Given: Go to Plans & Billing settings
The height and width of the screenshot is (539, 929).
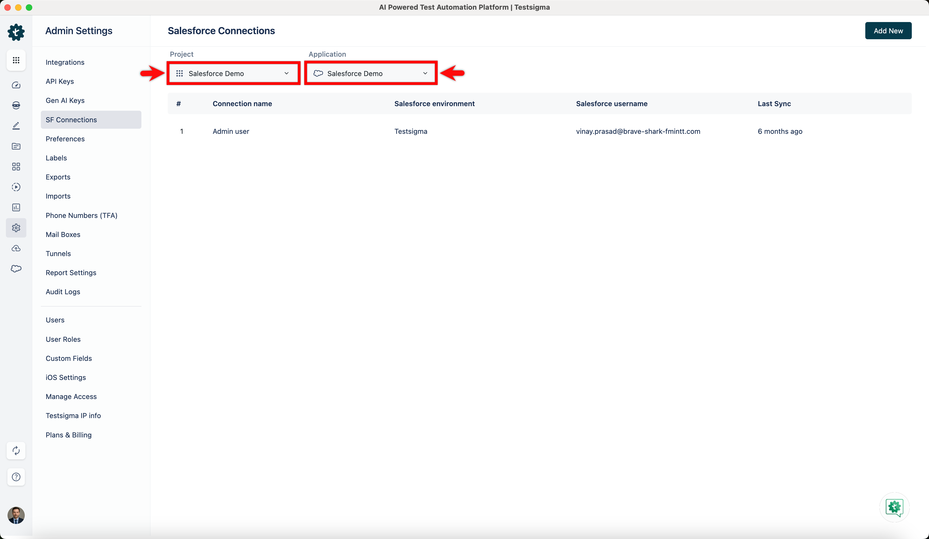Looking at the screenshot, I should pos(69,435).
